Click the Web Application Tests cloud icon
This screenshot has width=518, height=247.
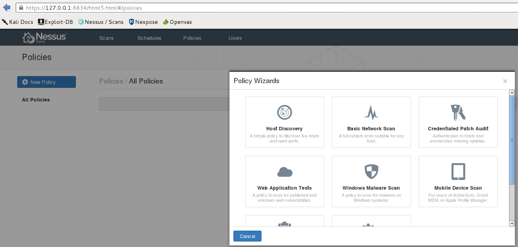[x=285, y=172]
